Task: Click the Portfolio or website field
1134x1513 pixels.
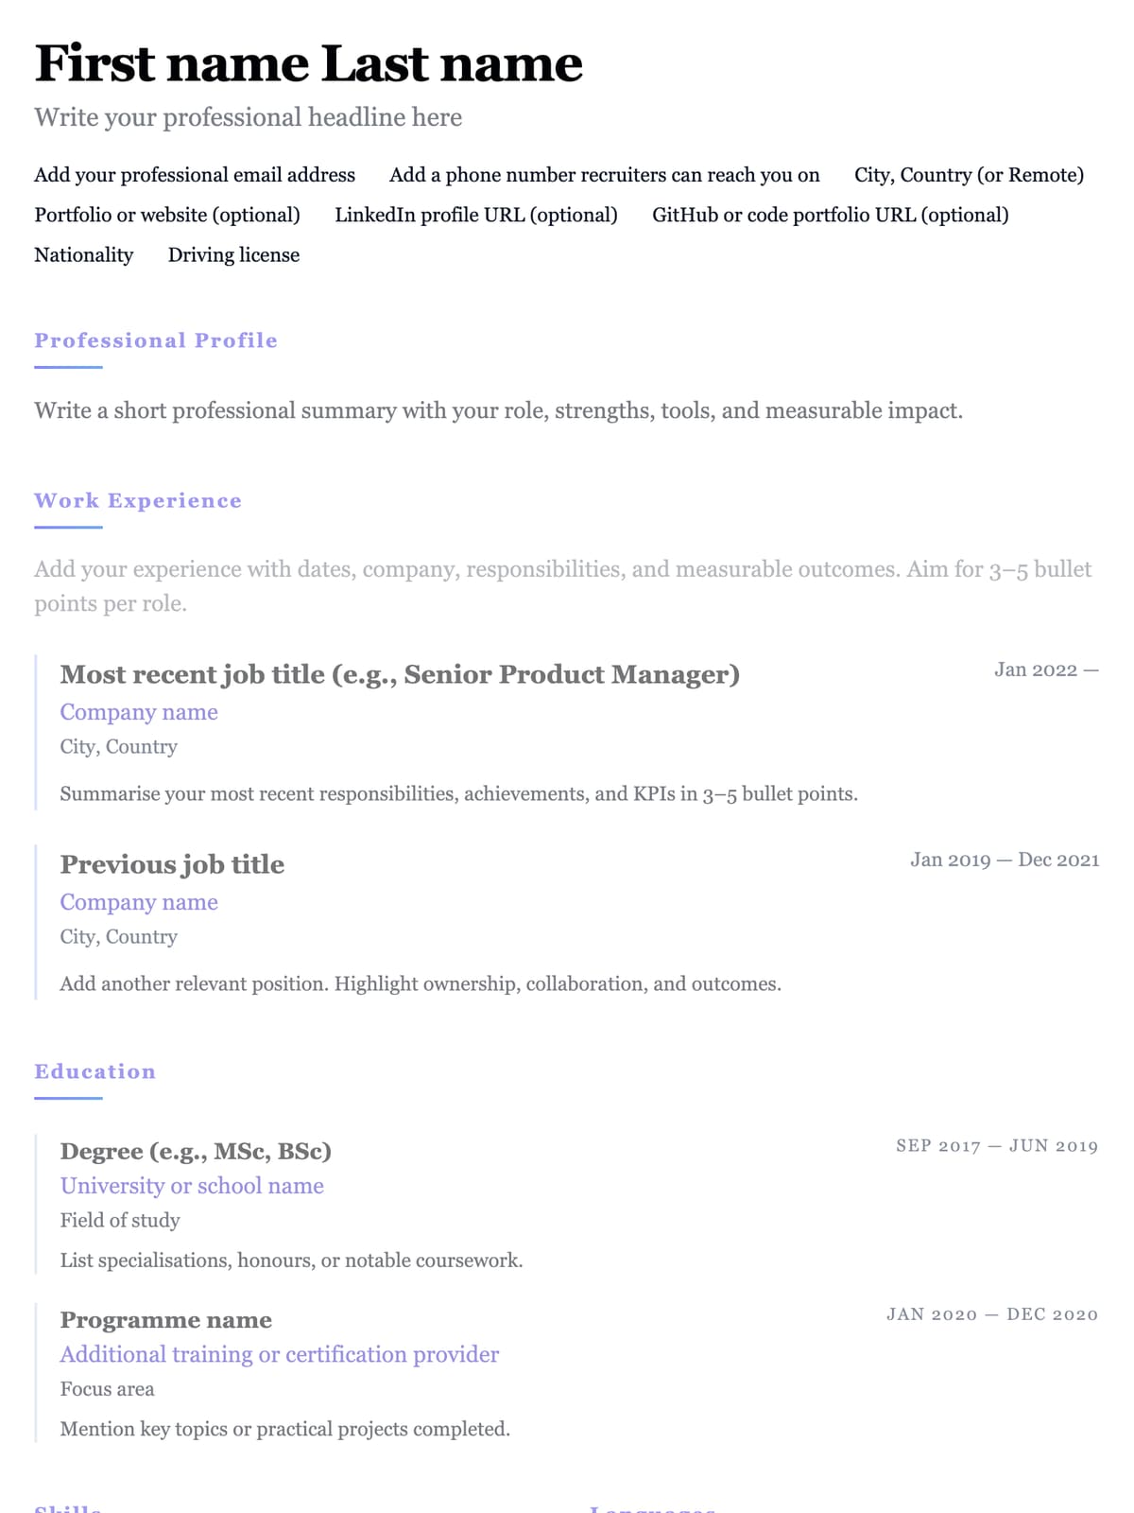Action: [167, 215]
